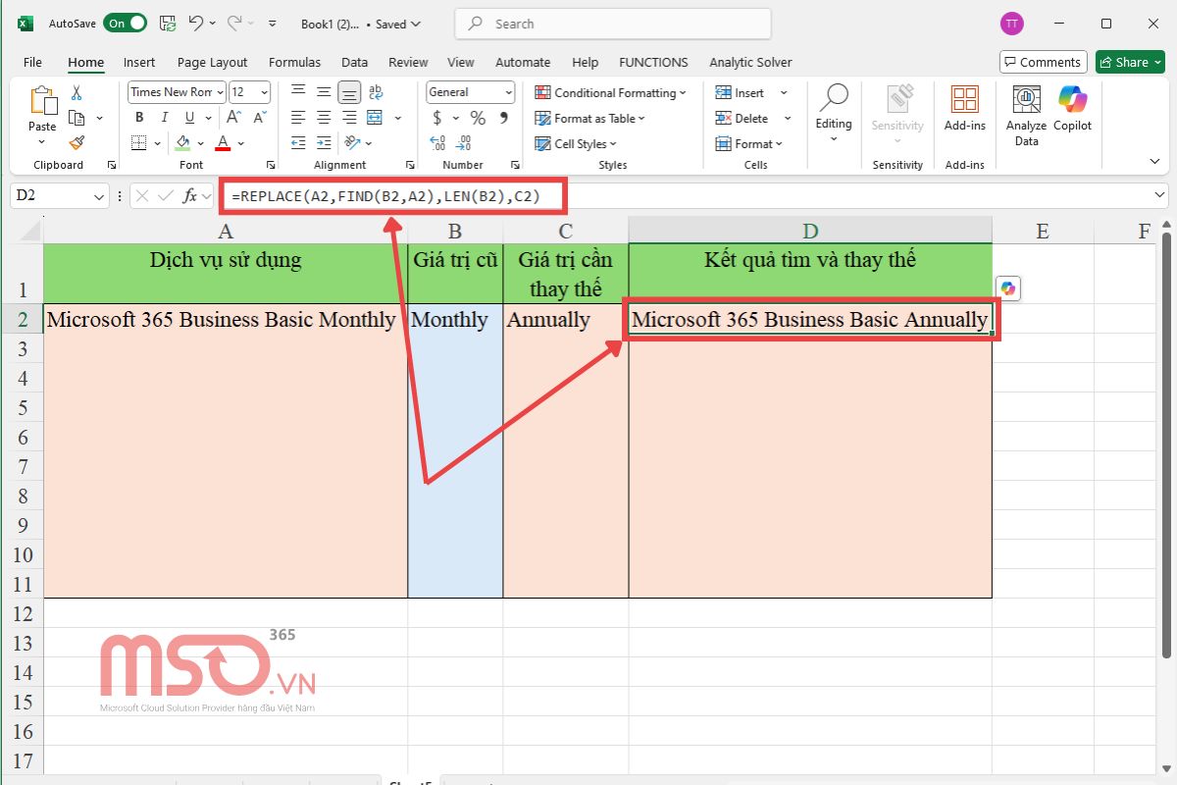This screenshot has height=785, width=1177.
Task: Switch to the Insert tab
Action: [139, 62]
